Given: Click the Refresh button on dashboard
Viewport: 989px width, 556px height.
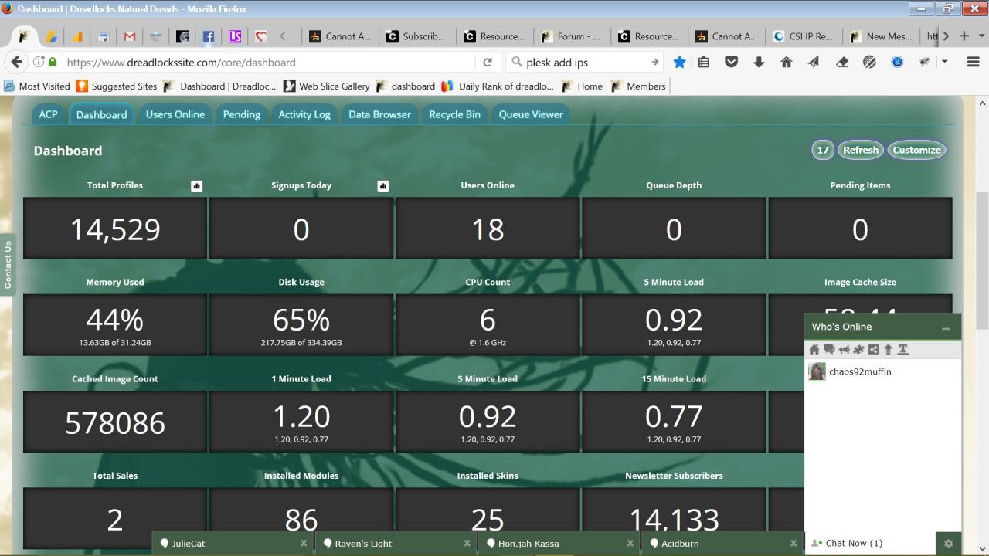Looking at the screenshot, I should [x=860, y=150].
